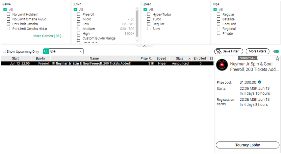Check the Regular speed filter
The height and width of the screenshot is (154, 281).
tap(149, 24)
